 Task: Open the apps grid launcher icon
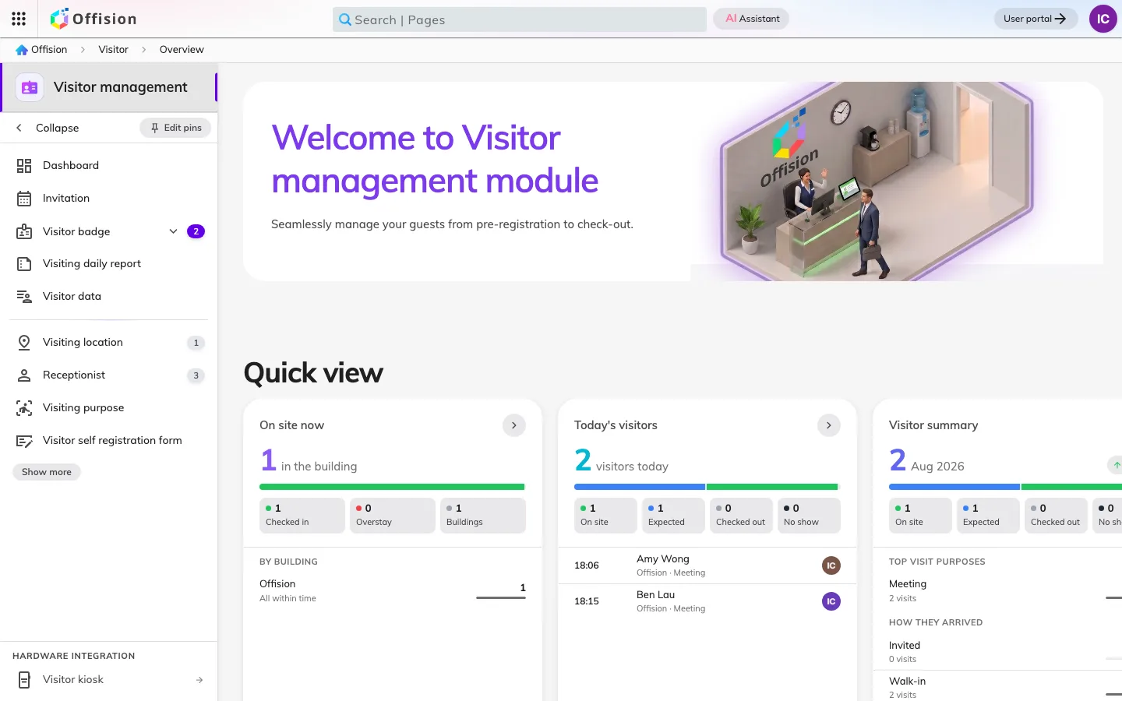click(19, 19)
